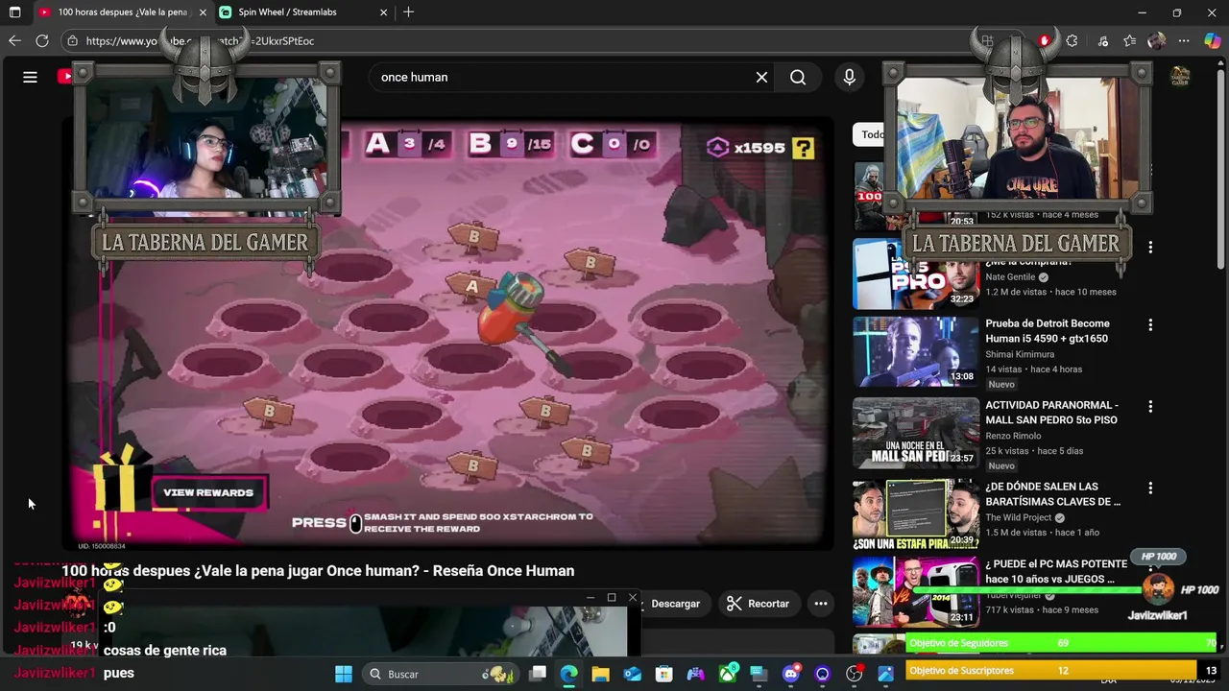This screenshot has width=1229, height=691.
Task: Maximize the small floating mini window
Action: (612, 597)
